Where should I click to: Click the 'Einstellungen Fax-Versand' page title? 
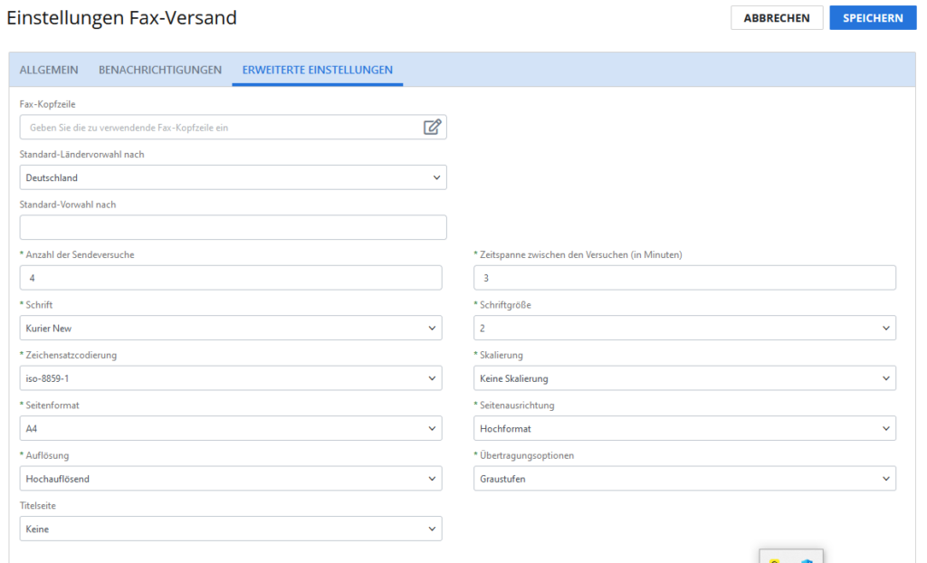tap(122, 18)
